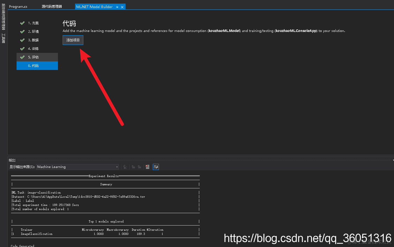Click Go to next message icon

tap(139, 167)
